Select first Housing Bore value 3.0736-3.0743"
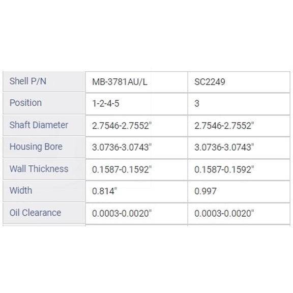 [137, 148]
